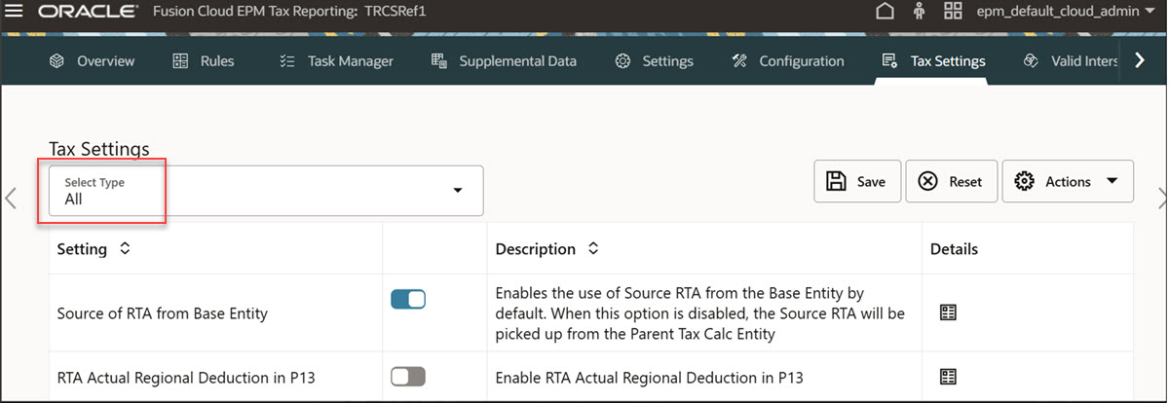The height and width of the screenshot is (403, 1169).
Task: Open the hamburger navigator menu
Action: (x=14, y=12)
